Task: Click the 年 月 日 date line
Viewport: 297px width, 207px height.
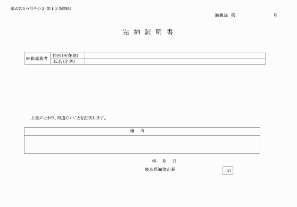Action: click(x=164, y=161)
